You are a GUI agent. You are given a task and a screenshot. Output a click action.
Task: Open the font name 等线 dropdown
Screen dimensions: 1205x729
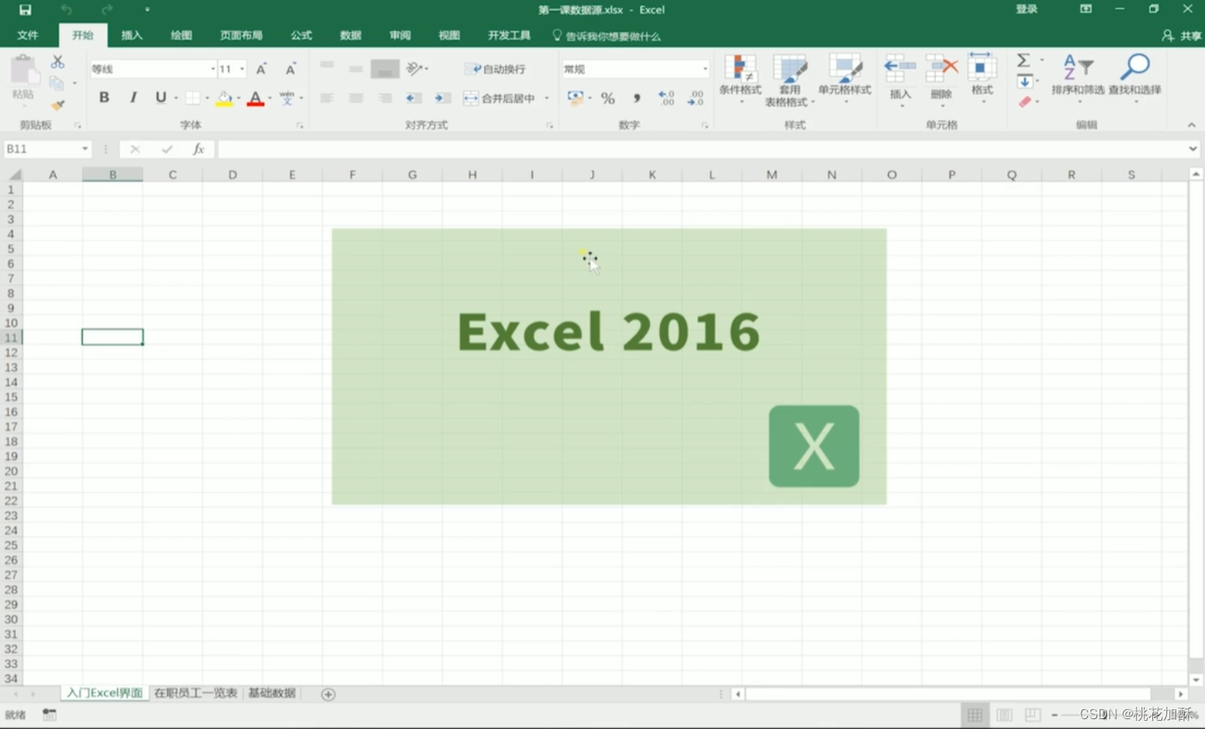pos(213,69)
